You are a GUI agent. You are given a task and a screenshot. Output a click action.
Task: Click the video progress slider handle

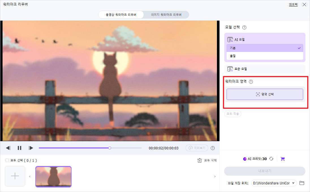point(110,148)
